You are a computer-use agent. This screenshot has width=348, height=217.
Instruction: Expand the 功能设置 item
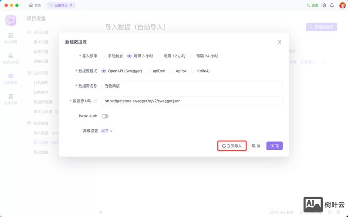(43, 52)
